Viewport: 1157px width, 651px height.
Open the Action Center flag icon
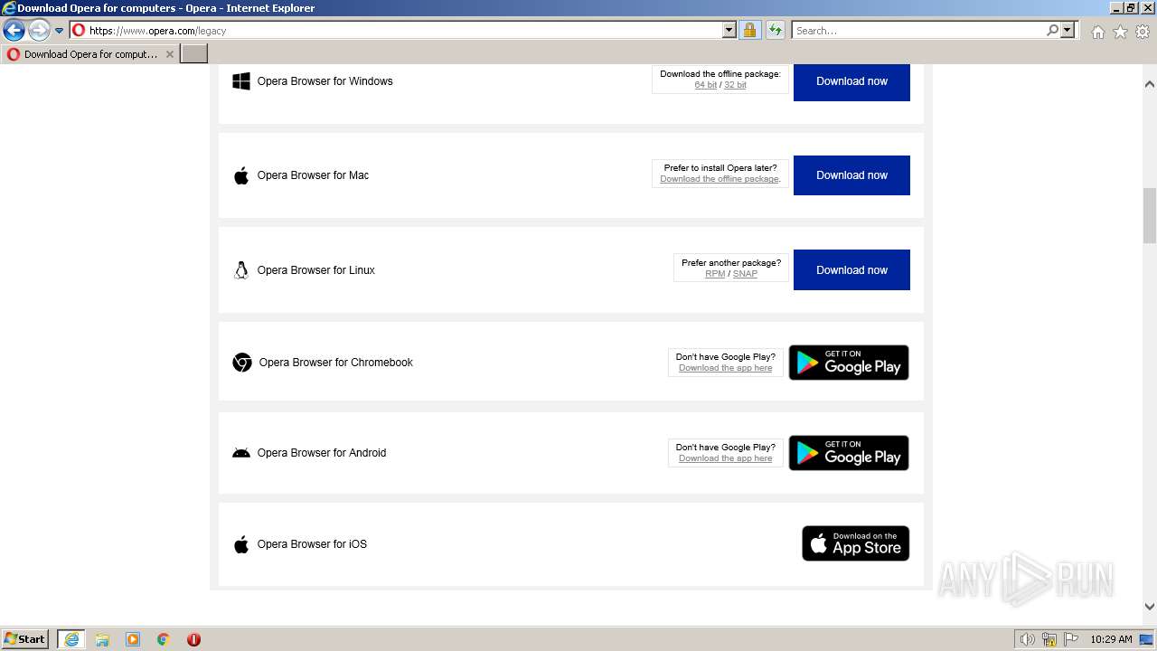(x=1071, y=639)
